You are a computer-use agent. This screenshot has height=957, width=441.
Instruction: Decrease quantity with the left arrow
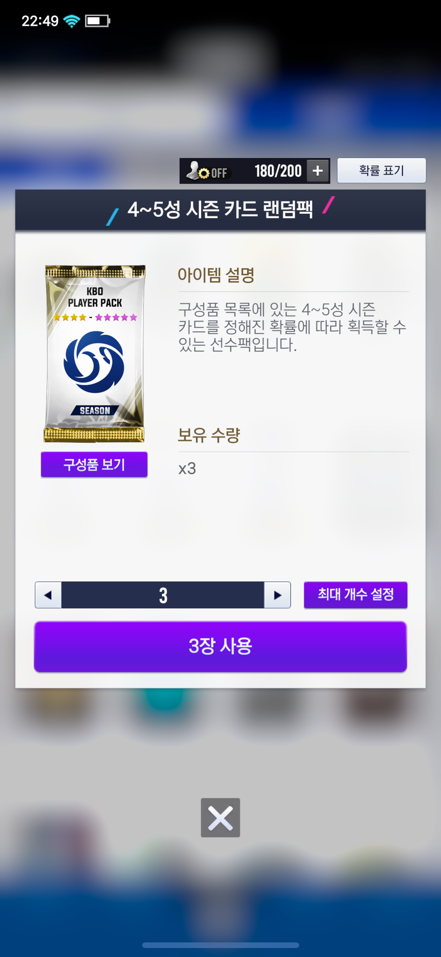tap(48, 595)
